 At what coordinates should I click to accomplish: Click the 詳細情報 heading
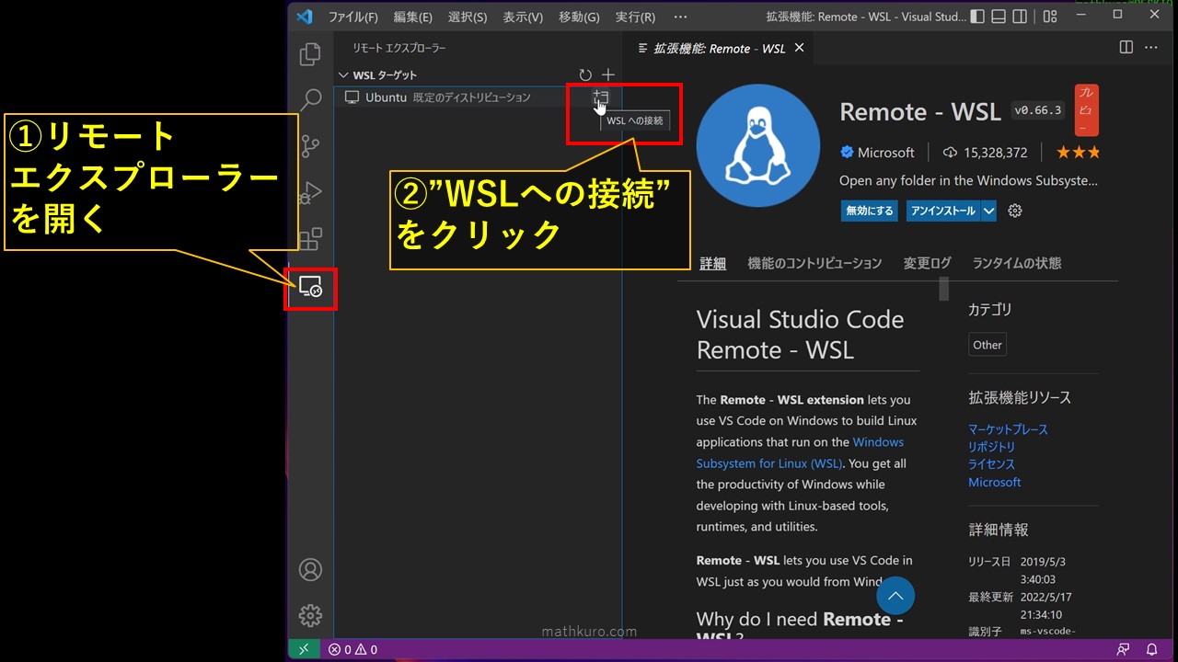tap(999, 530)
